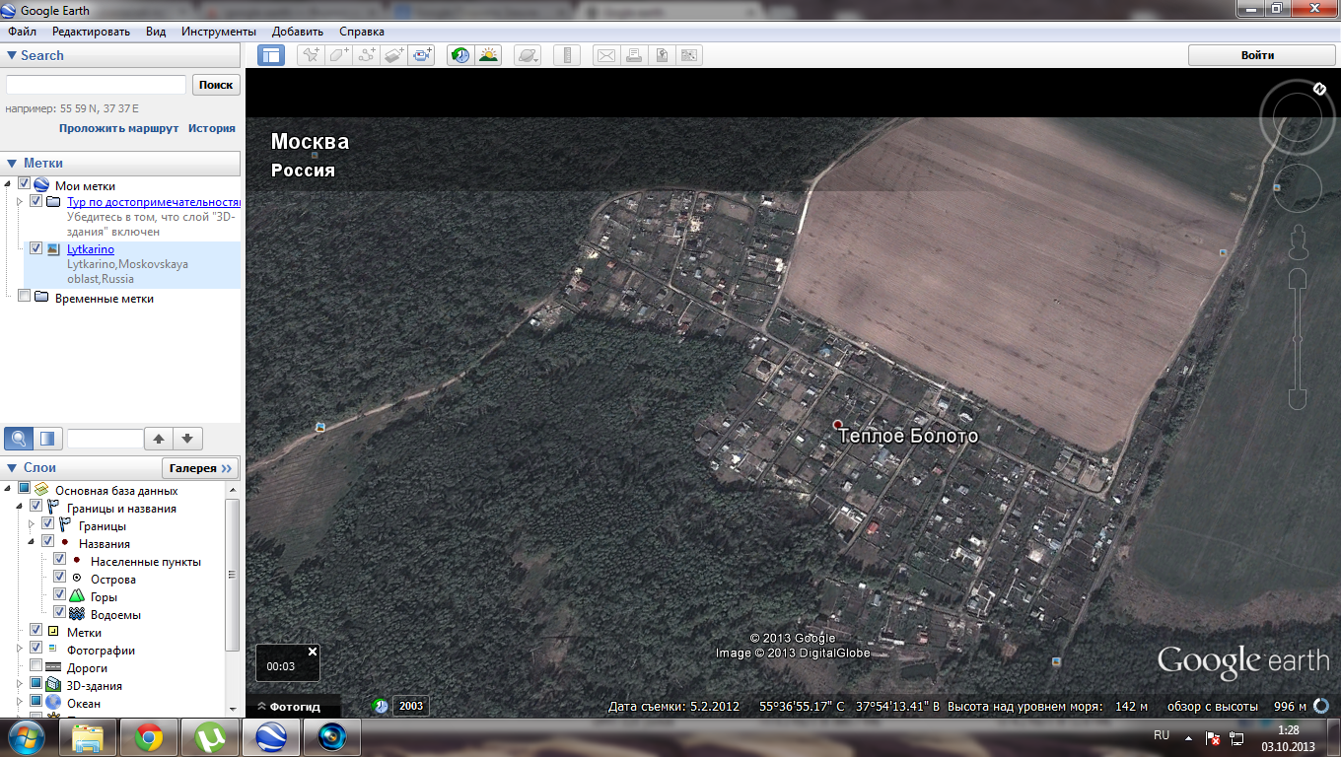1341x757 pixels.
Task: Select the Ruler tool icon
Action: [566, 55]
